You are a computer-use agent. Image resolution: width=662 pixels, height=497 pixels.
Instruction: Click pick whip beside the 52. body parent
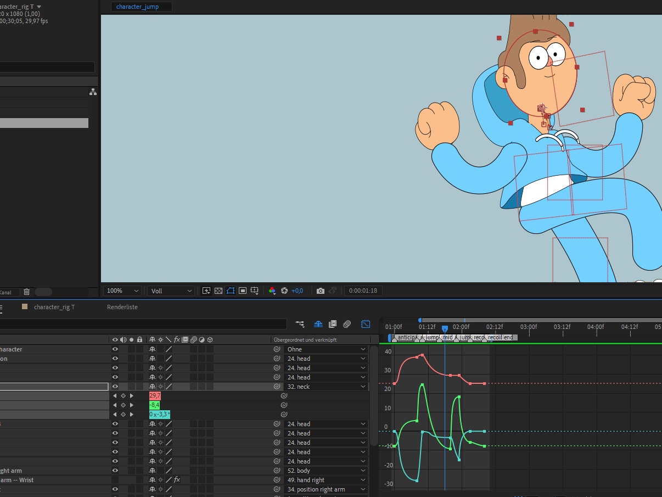(x=277, y=471)
